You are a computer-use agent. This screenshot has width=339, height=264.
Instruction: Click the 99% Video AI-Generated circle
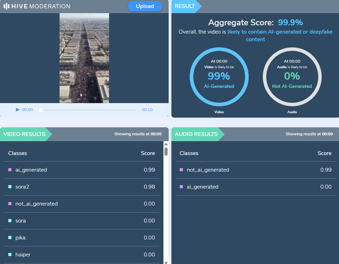pos(219,76)
